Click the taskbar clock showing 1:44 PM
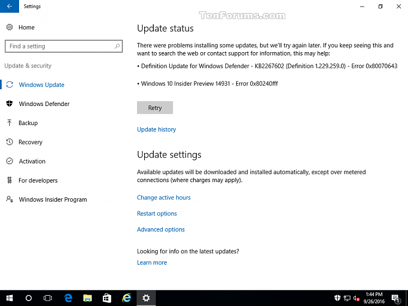Image resolution: width=408 pixels, height=306 pixels. point(374,298)
